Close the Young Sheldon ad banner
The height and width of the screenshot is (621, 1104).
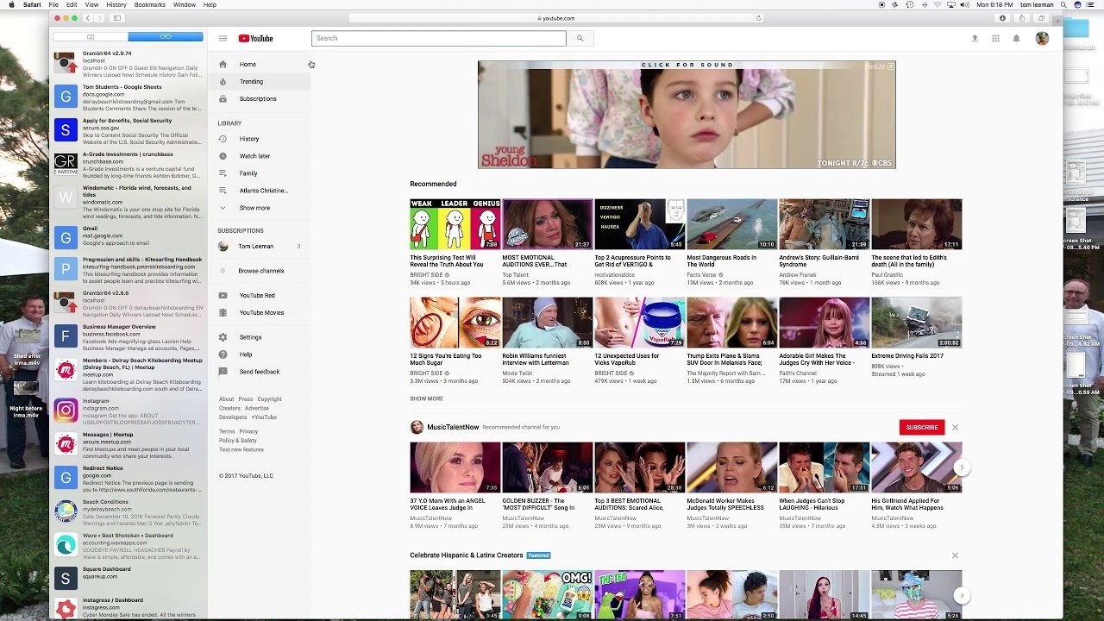891,66
